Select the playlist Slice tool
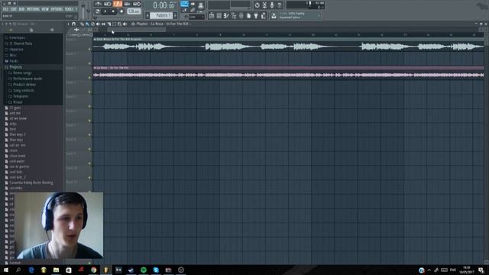Viewport: 489px width, 275px height. click(108, 24)
